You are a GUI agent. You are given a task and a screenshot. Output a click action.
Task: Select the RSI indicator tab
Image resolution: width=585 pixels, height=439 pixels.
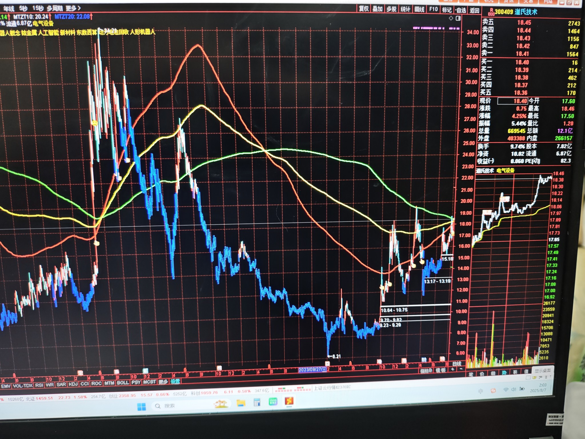(39, 385)
